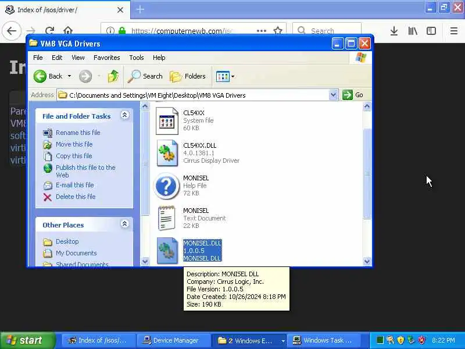Click the green CPU meter tray icon

coord(380,340)
